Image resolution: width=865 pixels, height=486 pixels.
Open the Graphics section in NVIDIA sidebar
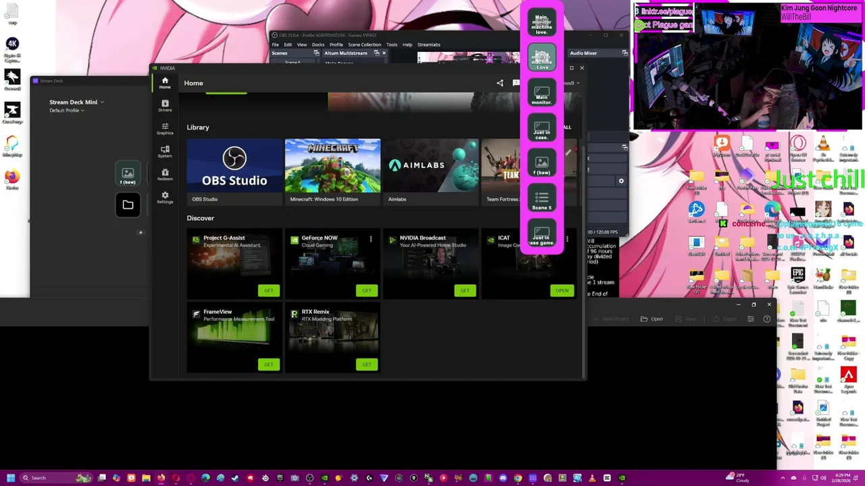click(165, 129)
